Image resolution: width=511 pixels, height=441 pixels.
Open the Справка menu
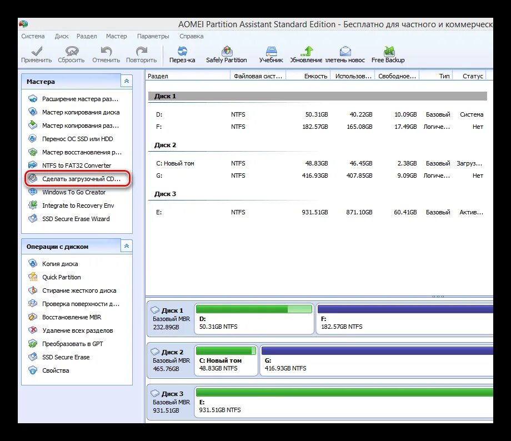191,36
